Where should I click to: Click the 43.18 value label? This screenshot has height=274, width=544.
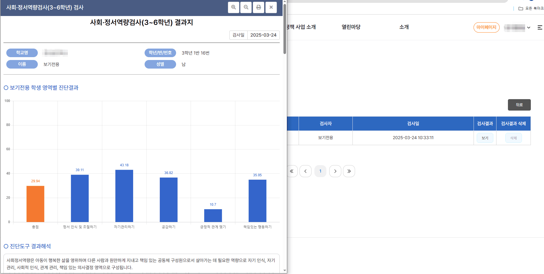[x=124, y=165]
